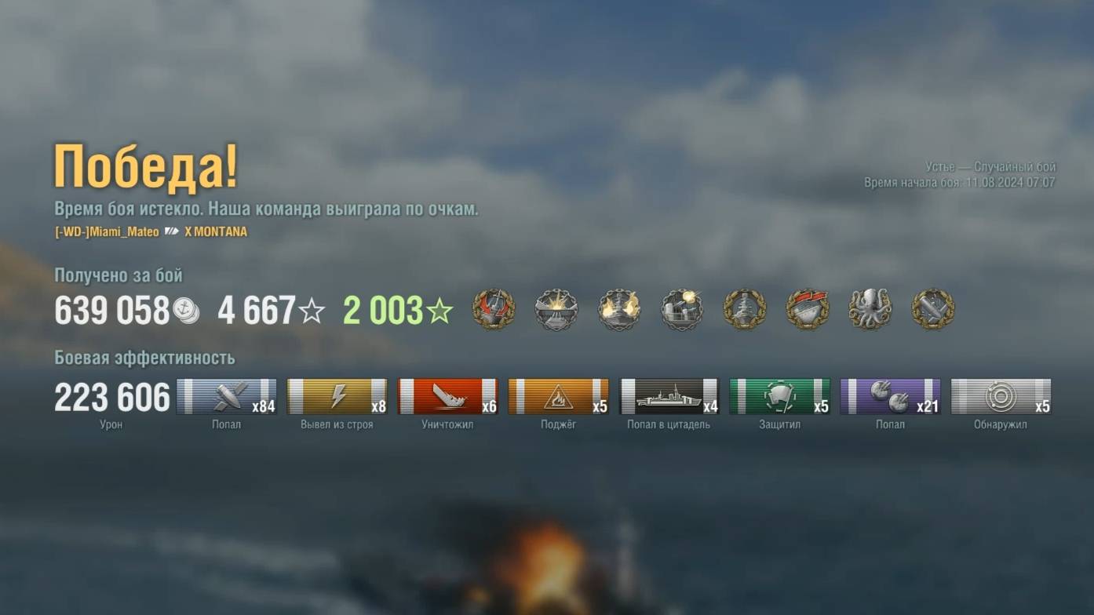This screenshot has height=615, width=1094.
Task: Click the red arrows sword achievement medal
Action: [494, 309]
